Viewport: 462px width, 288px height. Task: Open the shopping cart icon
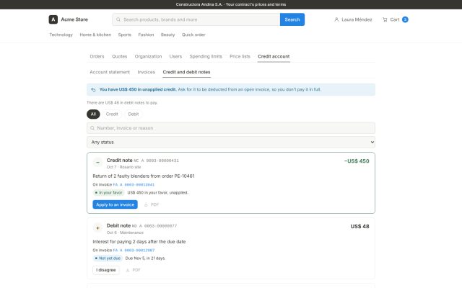click(x=385, y=19)
